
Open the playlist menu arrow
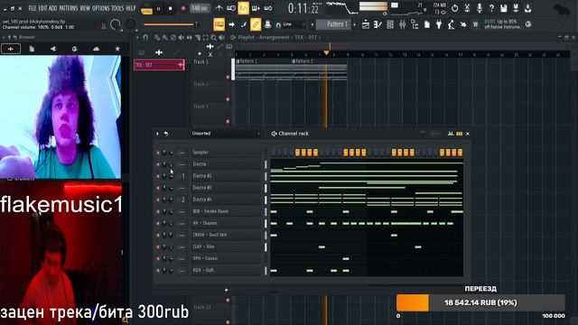click(x=137, y=37)
